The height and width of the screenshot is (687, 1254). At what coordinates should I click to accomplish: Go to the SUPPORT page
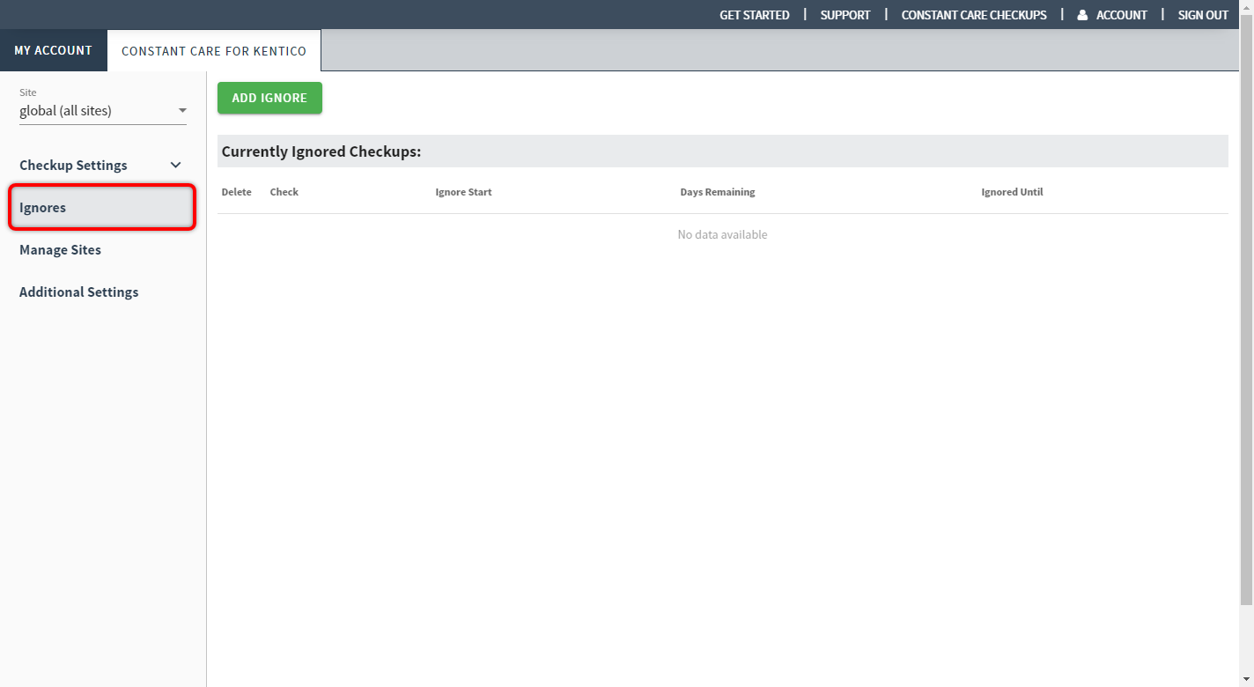(845, 15)
